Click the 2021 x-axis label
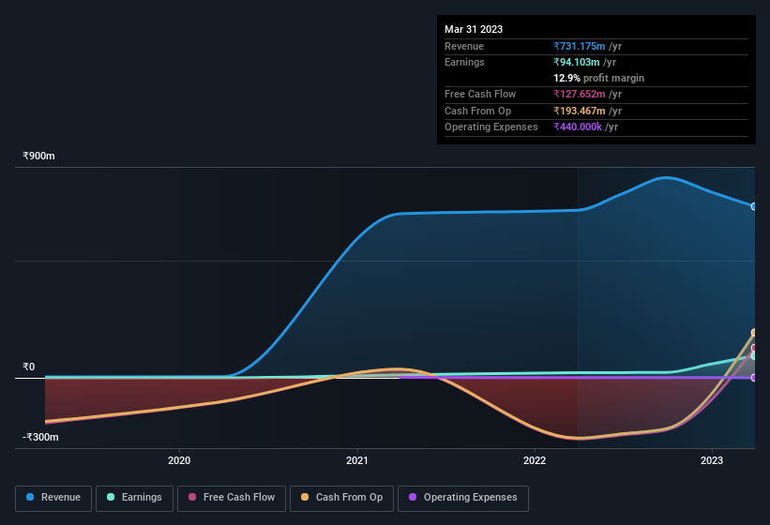This screenshot has width=770, height=525. [x=357, y=460]
